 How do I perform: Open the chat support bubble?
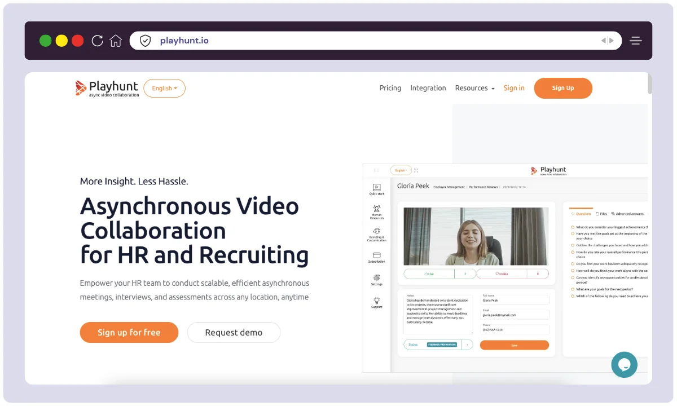coord(624,364)
